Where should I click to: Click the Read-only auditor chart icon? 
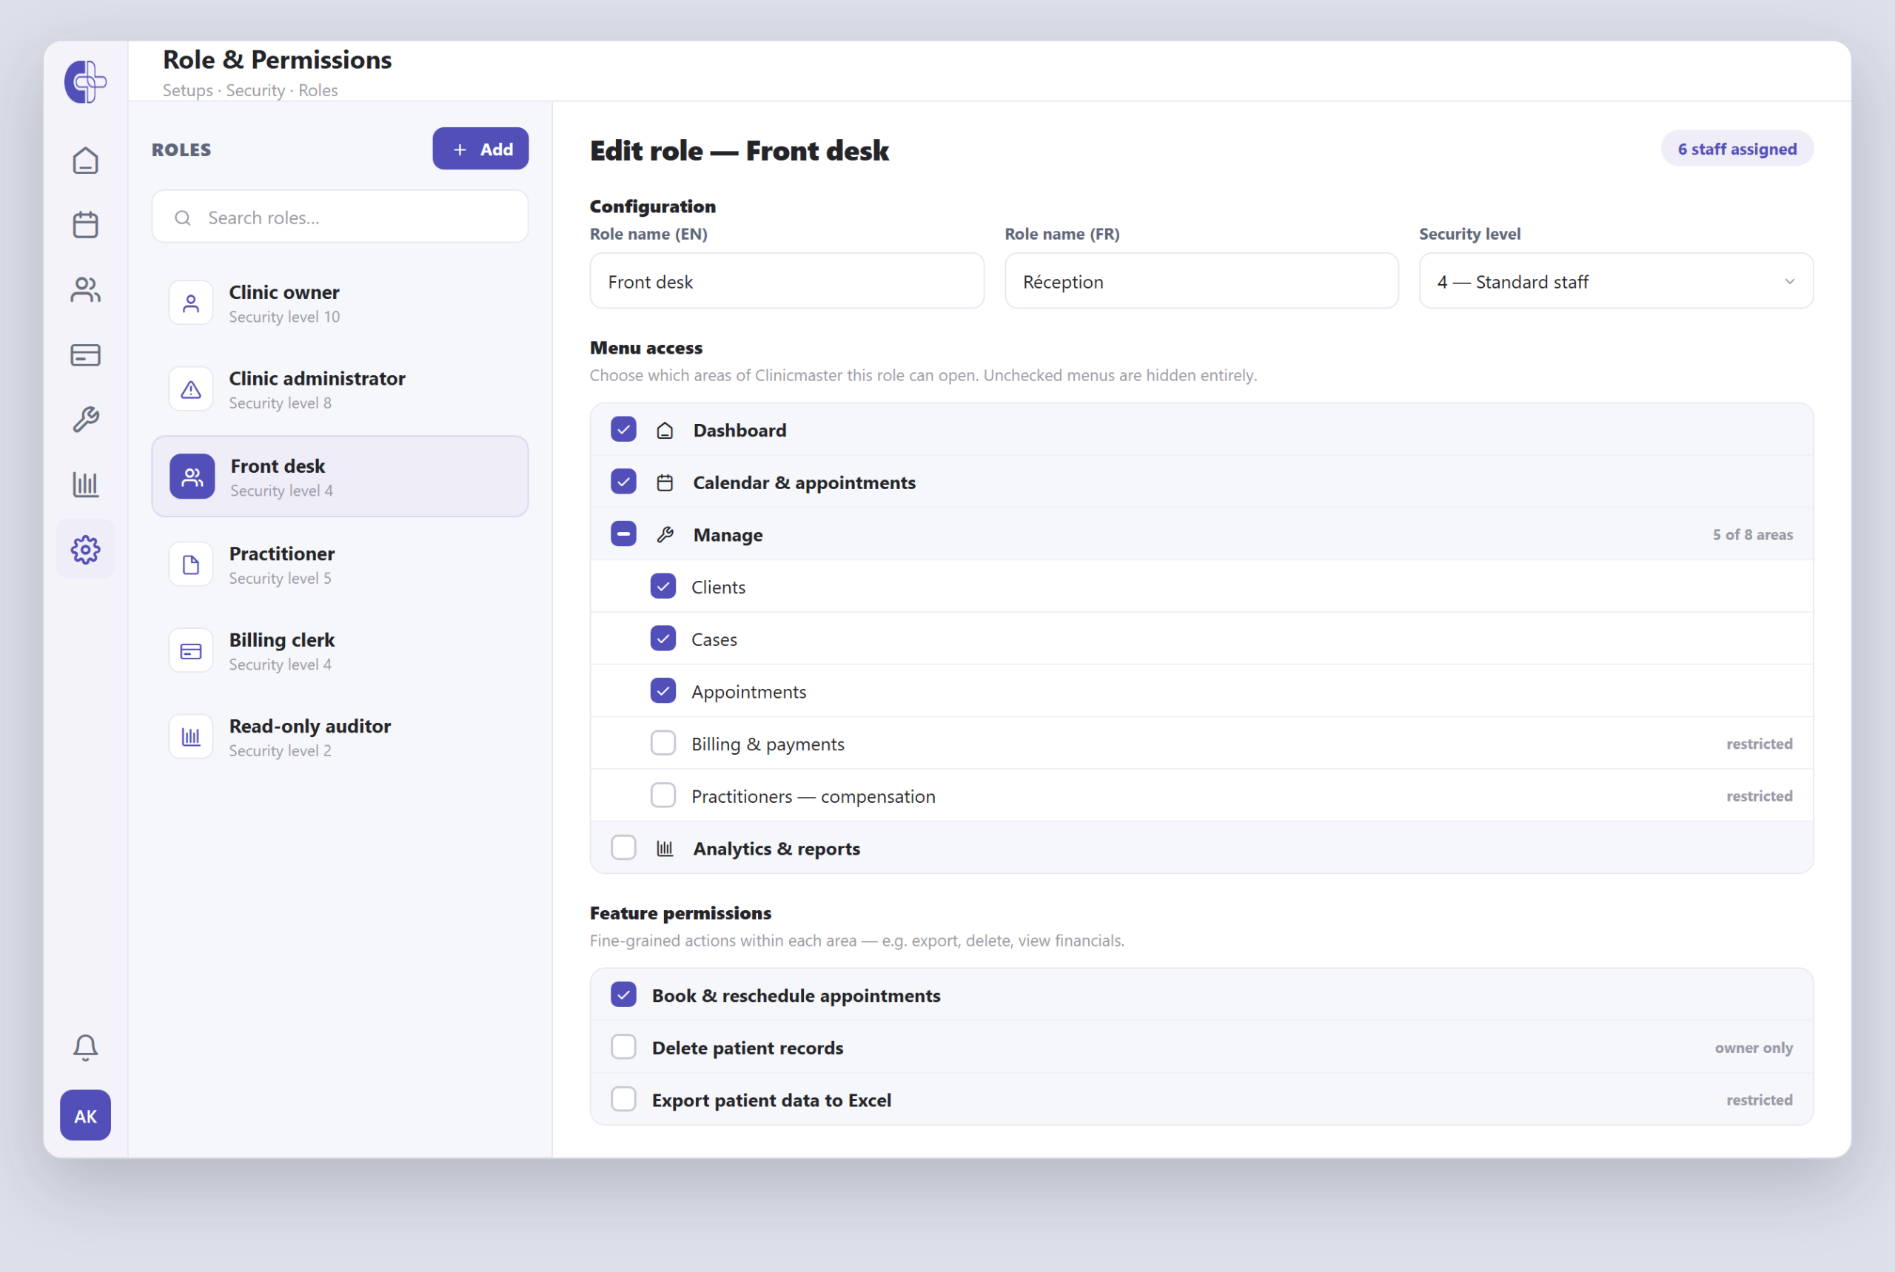(191, 736)
